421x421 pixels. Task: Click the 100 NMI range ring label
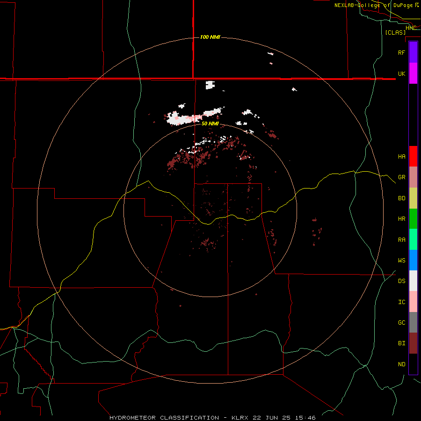click(x=210, y=37)
